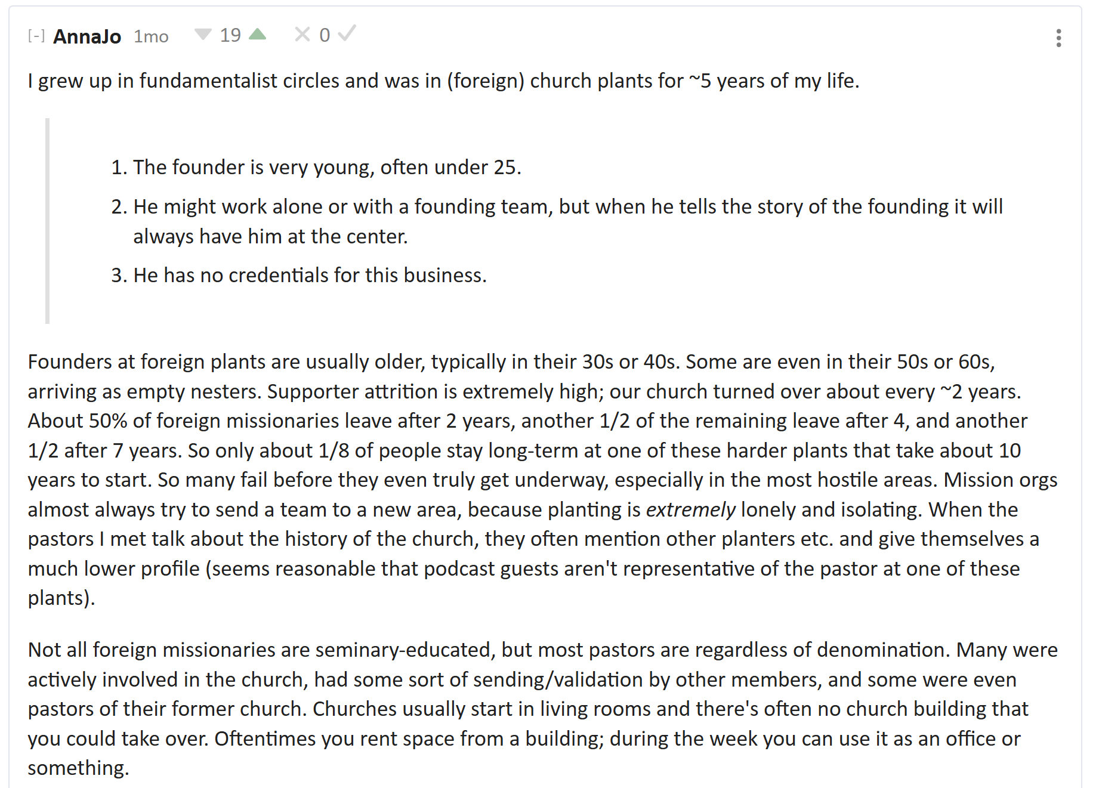Upvote the comment with the green arrow
Image resolution: width=1099 pixels, height=788 pixels.
[x=258, y=35]
